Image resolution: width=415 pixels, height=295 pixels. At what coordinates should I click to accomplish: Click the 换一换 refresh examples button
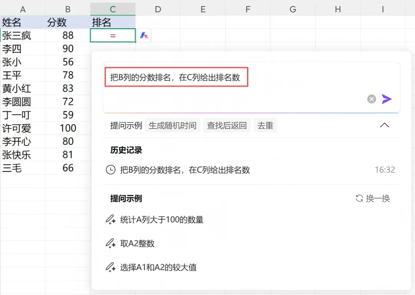click(373, 198)
